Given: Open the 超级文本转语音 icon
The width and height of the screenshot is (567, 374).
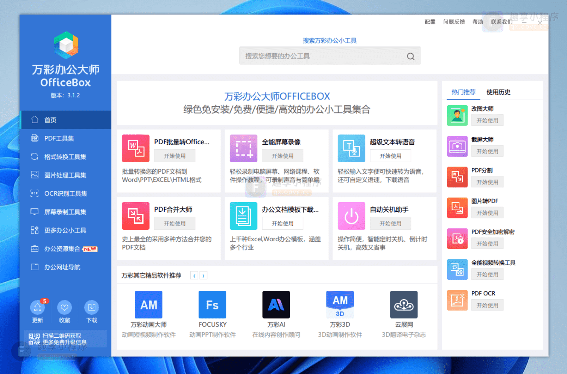Looking at the screenshot, I should (352, 148).
